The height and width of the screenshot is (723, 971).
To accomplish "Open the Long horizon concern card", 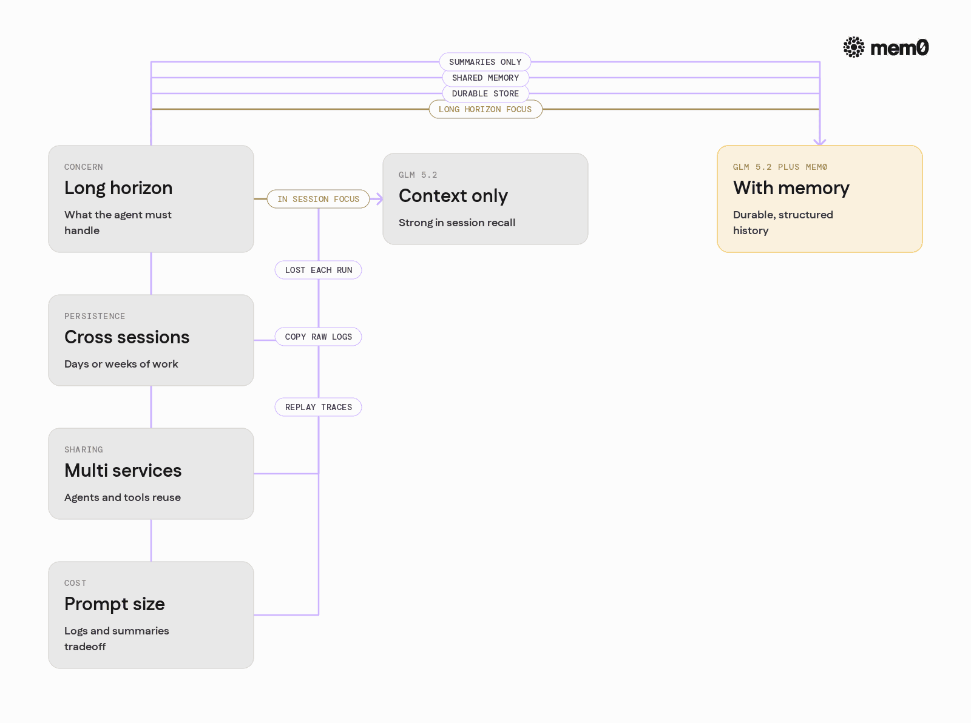I will click(x=151, y=199).
